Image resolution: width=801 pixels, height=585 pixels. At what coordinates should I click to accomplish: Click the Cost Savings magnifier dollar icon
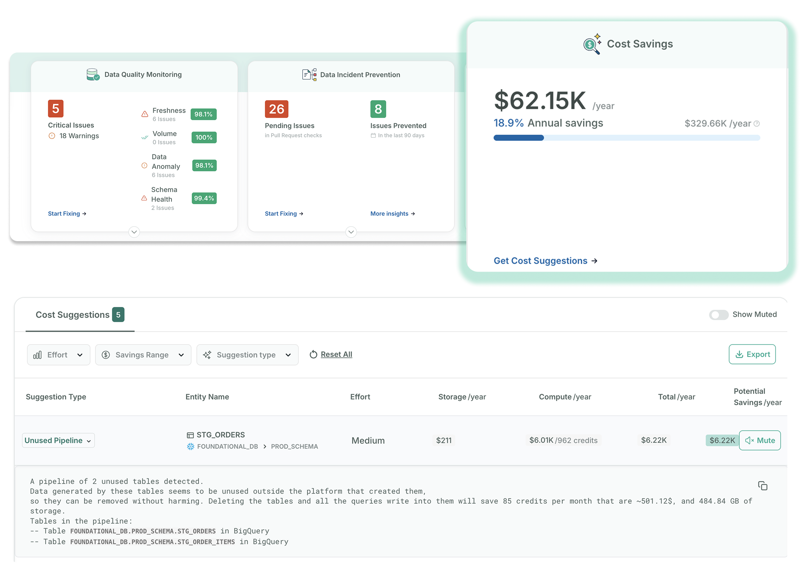pos(592,45)
